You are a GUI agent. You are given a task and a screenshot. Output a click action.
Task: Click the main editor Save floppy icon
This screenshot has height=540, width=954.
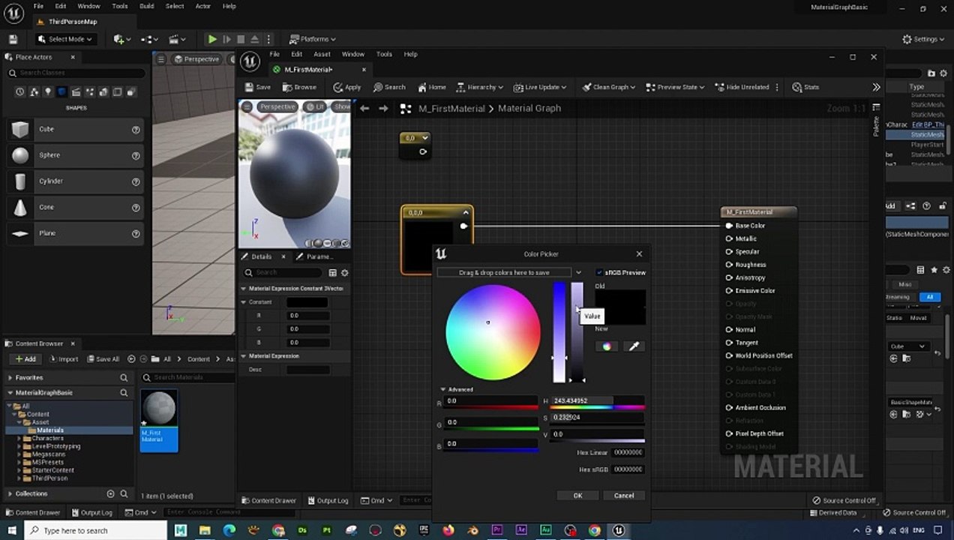[13, 39]
